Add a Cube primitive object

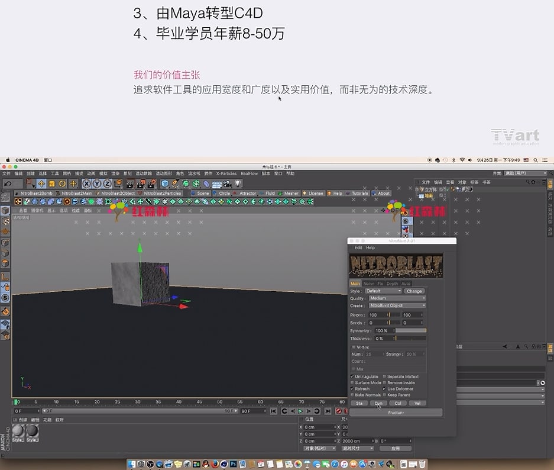point(164,184)
